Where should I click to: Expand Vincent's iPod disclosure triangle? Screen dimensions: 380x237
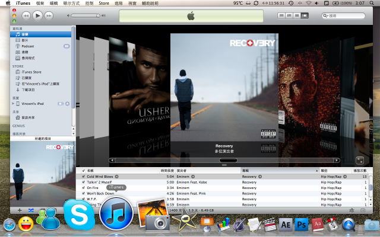[x=13, y=104]
